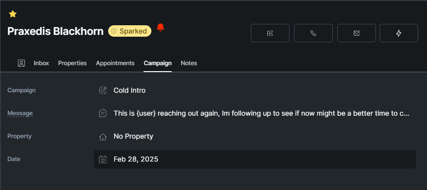Click the underlined Message label
The height and width of the screenshot is (190, 427).
point(20,113)
